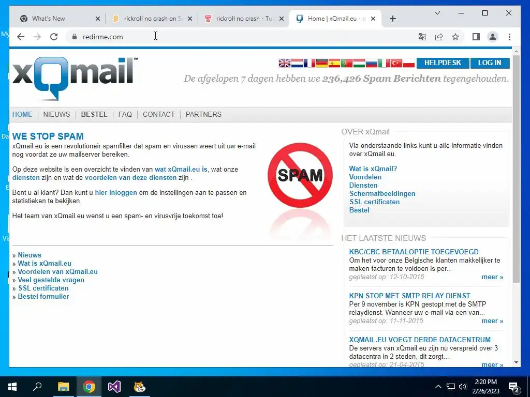Open 'Voordelen van xQmail.eu' bottom link

click(x=58, y=272)
